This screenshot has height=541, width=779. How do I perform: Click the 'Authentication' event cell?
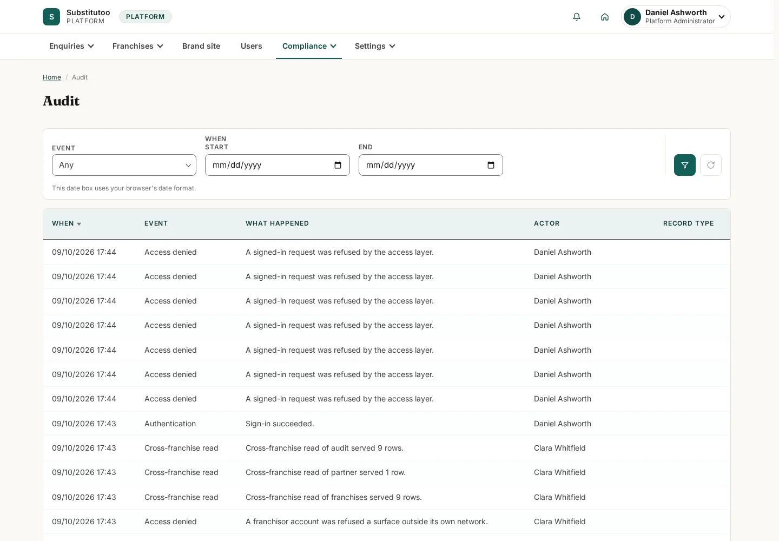(170, 424)
